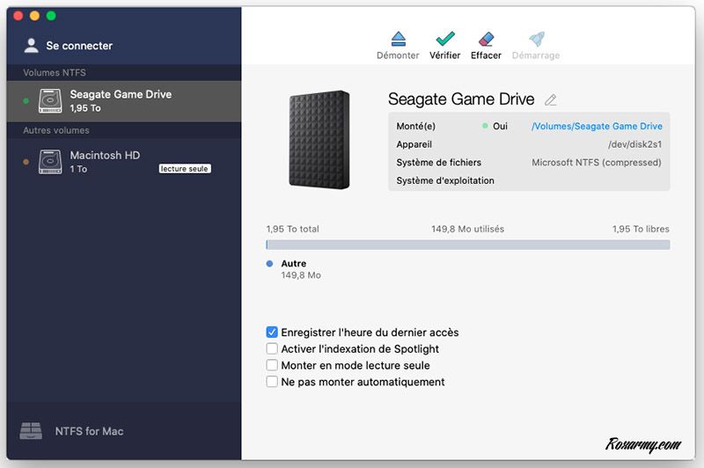Click the disk usage storage bar
This screenshot has height=468, width=704.
pos(467,245)
